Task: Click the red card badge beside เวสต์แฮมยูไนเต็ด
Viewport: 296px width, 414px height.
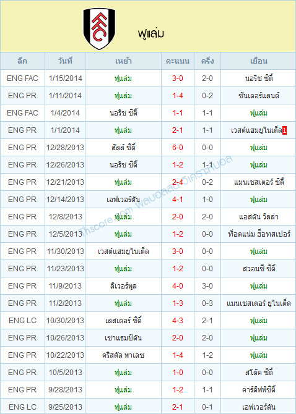Action: tap(285, 130)
